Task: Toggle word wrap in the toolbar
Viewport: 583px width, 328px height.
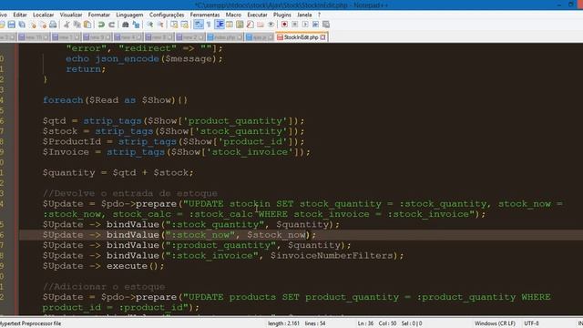Action: 199,25
